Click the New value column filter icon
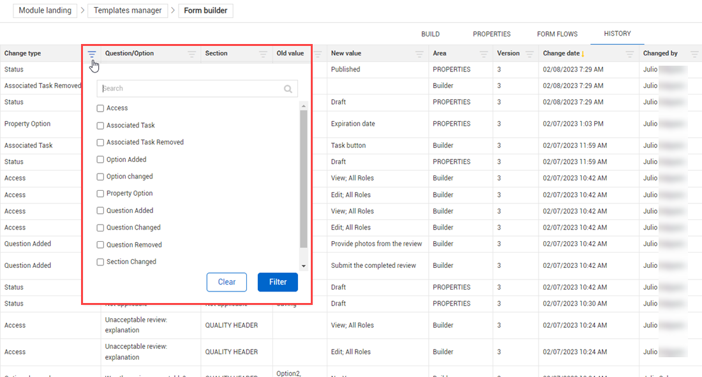Viewport: 702px width, 377px height. click(419, 54)
